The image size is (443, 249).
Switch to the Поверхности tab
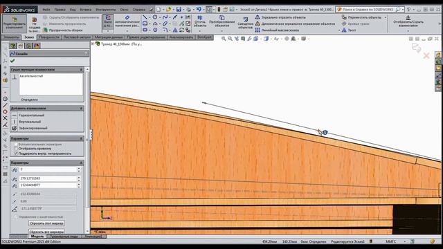(49, 37)
